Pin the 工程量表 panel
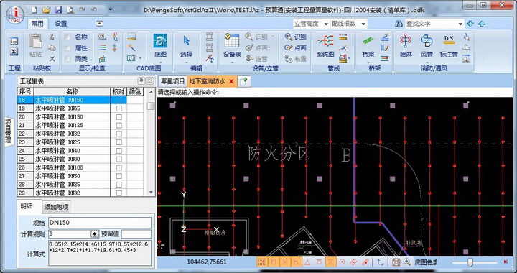 (x=141, y=80)
